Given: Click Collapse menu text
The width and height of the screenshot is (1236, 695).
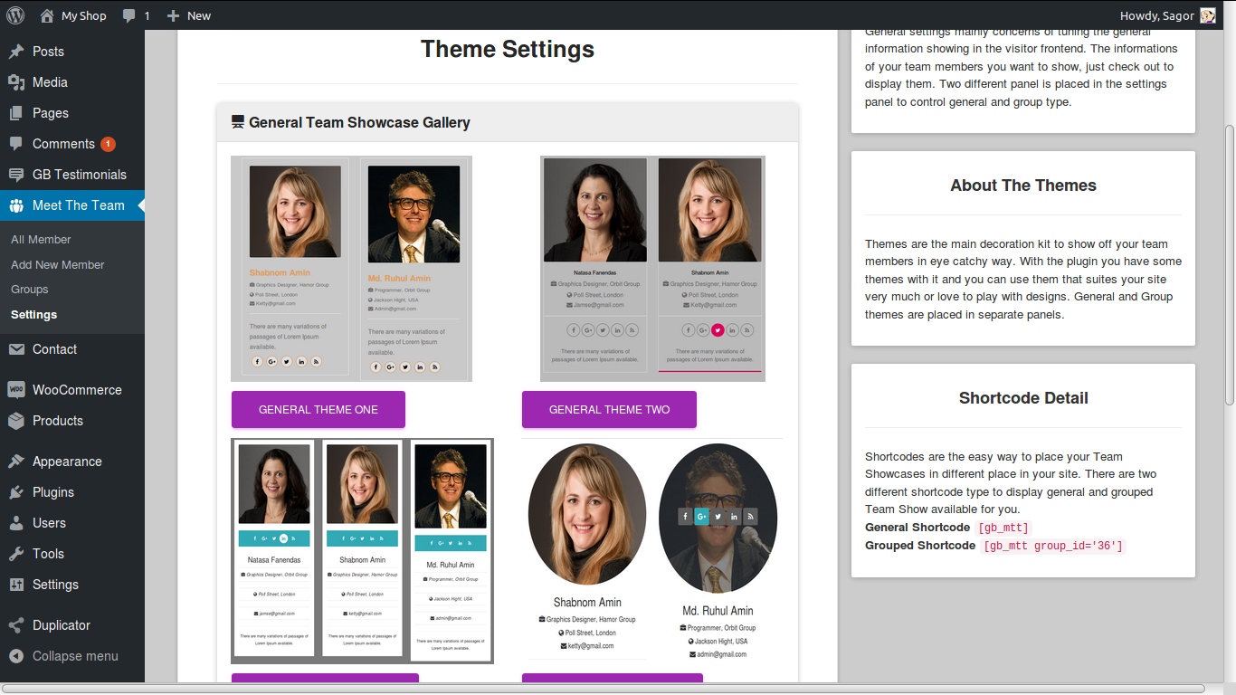Looking at the screenshot, I should click(75, 656).
